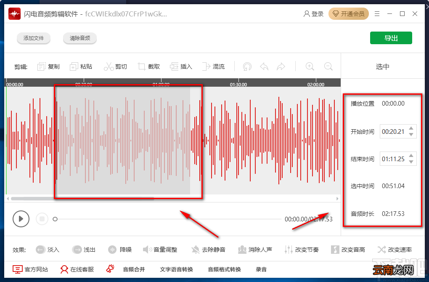Click the reset/restore circular arrow icon

pyautogui.click(x=247, y=67)
